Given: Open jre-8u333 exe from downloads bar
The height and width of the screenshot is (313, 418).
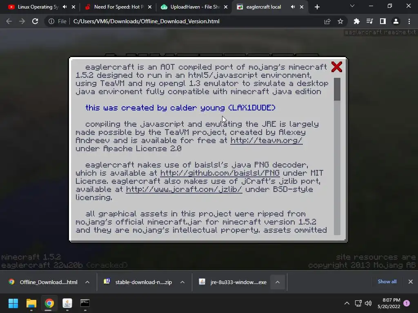Looking at the screenshot, I should (x=233, y=282).
